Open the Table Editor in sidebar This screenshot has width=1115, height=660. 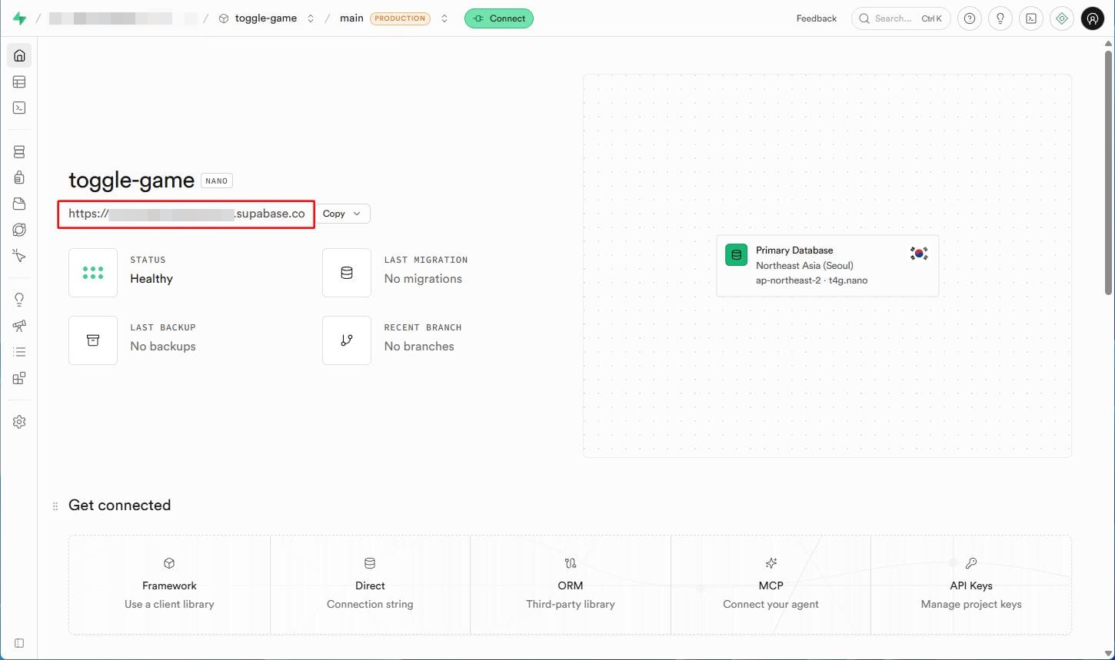point(19,81)
